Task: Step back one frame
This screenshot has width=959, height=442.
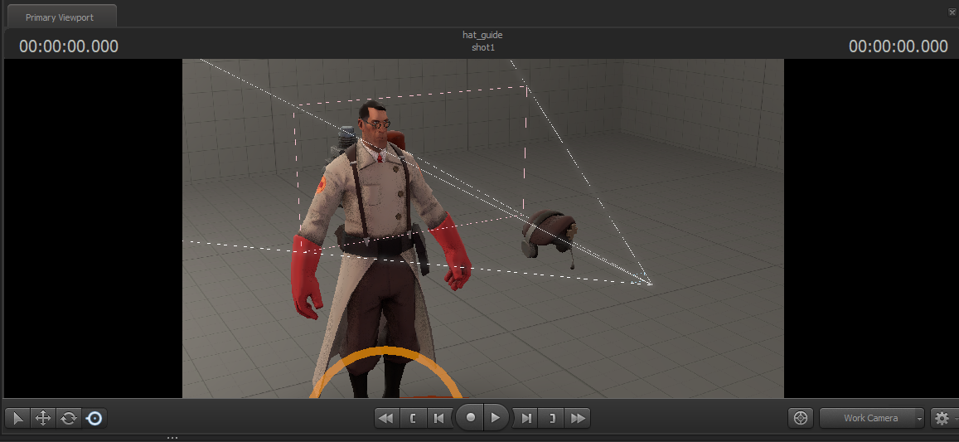Action: 438,418
